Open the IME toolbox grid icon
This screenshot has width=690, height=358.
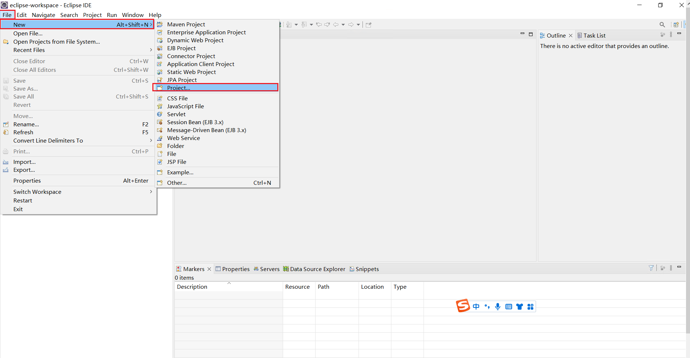530,306
